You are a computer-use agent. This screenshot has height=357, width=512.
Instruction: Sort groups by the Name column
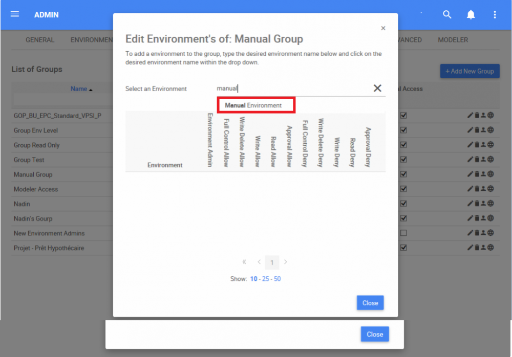click(x=79, y=89)
